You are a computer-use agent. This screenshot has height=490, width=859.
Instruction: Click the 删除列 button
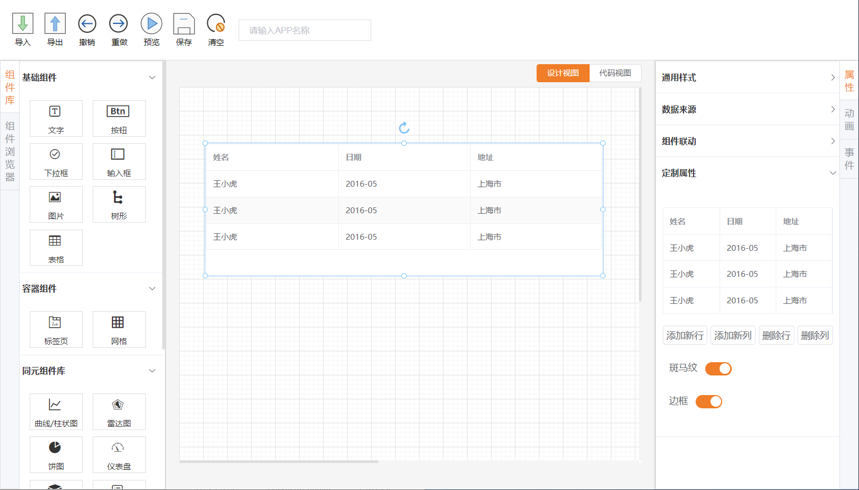pos(815,336)
